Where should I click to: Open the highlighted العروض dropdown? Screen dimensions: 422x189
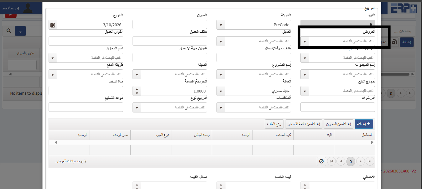305,41
